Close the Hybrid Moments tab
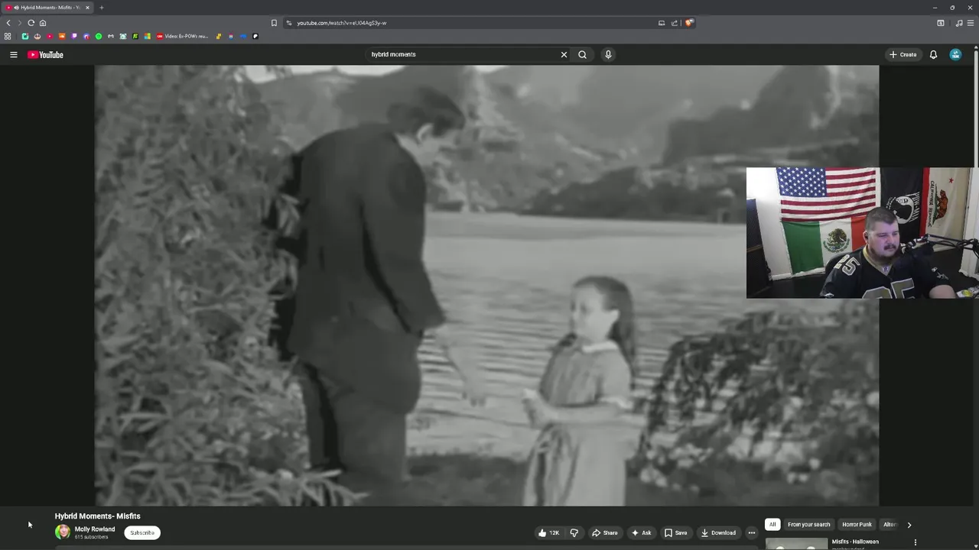This screenshot has width=979, height=550. click(87, 8)
